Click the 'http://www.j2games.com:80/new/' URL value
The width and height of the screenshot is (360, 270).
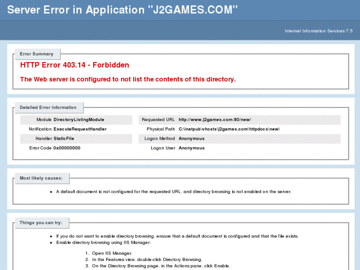[215, 120]
